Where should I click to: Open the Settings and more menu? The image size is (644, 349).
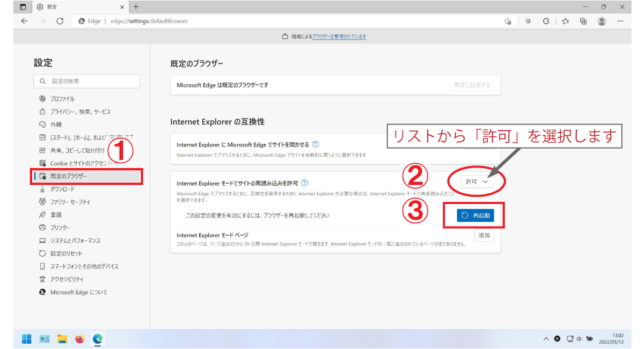pyautogui.click(x=620, y=21)
